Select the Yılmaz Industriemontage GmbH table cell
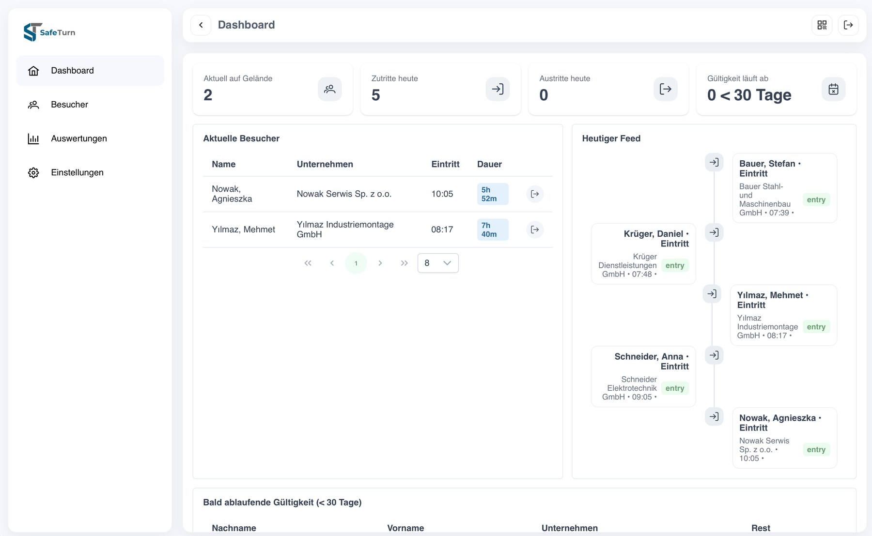Image resolution: width=872 pixels, height=536 pixels. click(x=345, y=230)
